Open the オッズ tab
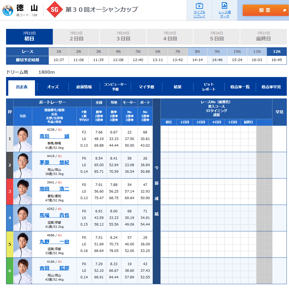Image resolution: width=289 pixels, height=288 pixels. pyautogui.click(x=53, y=87)
